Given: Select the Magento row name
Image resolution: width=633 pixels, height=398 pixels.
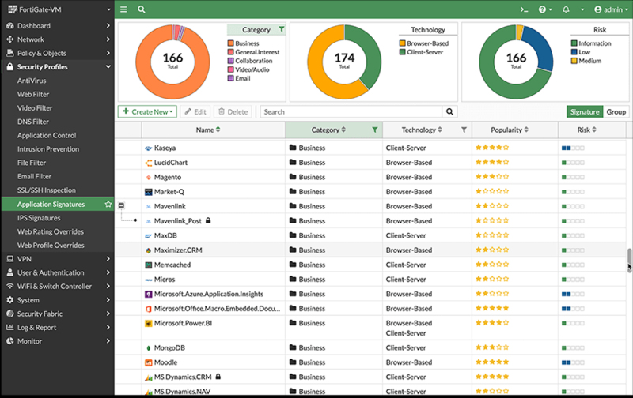Looking at the screenshot, I should (x=168, y=177).
